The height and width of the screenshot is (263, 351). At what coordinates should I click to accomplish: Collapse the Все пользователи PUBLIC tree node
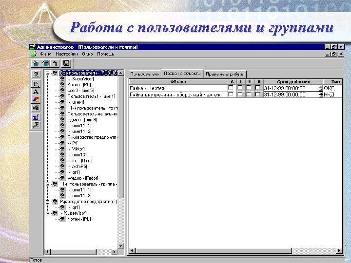47,73
